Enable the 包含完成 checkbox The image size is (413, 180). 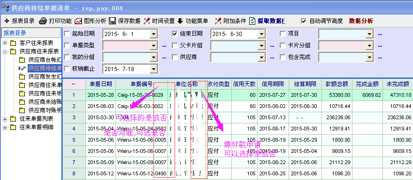coord(283,57)
